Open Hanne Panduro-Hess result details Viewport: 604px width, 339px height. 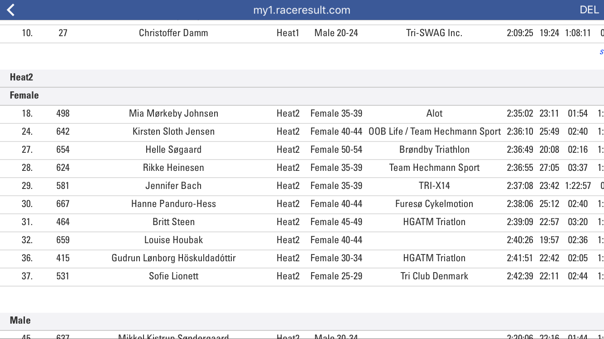173,204
